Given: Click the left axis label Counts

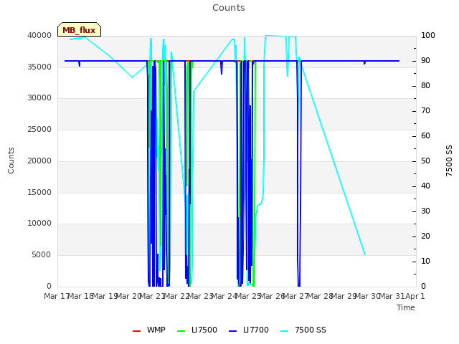Looking at the screenshot, I should coord(11,161).
